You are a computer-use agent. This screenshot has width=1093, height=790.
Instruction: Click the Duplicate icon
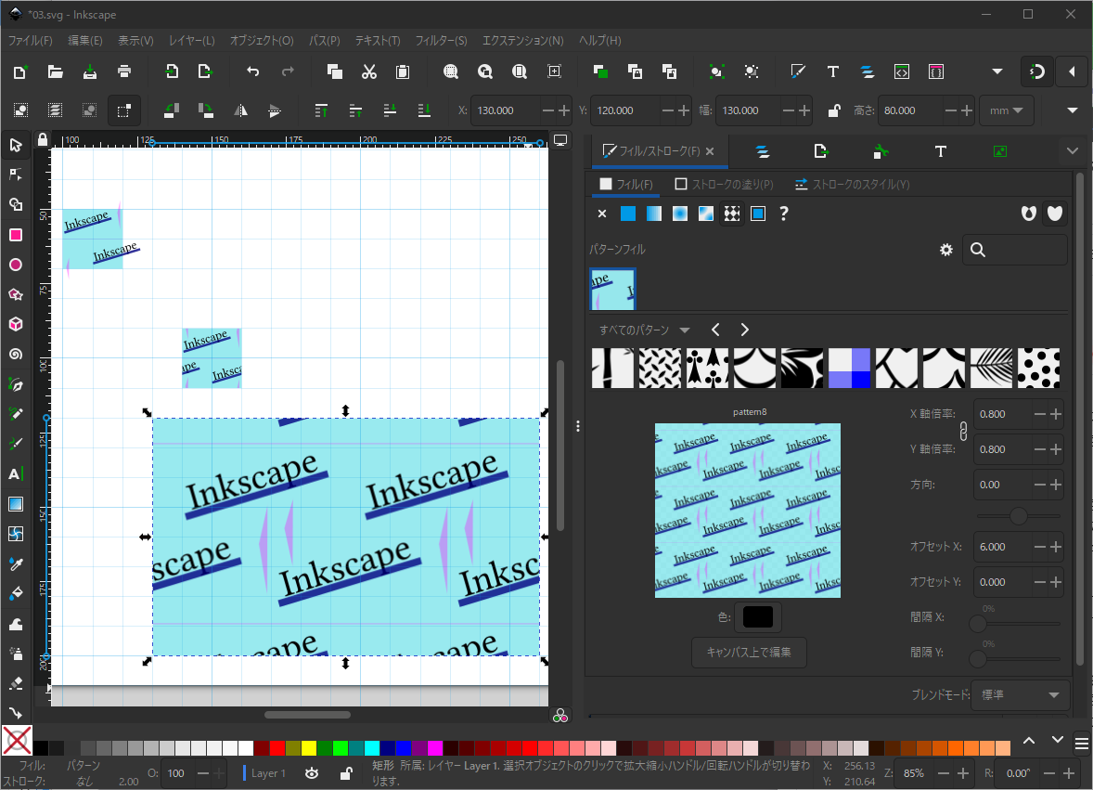point(335,71)
